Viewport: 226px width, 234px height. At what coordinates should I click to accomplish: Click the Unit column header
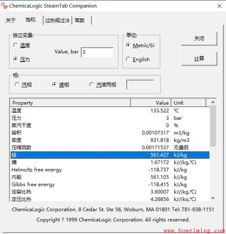click(188, 103)
